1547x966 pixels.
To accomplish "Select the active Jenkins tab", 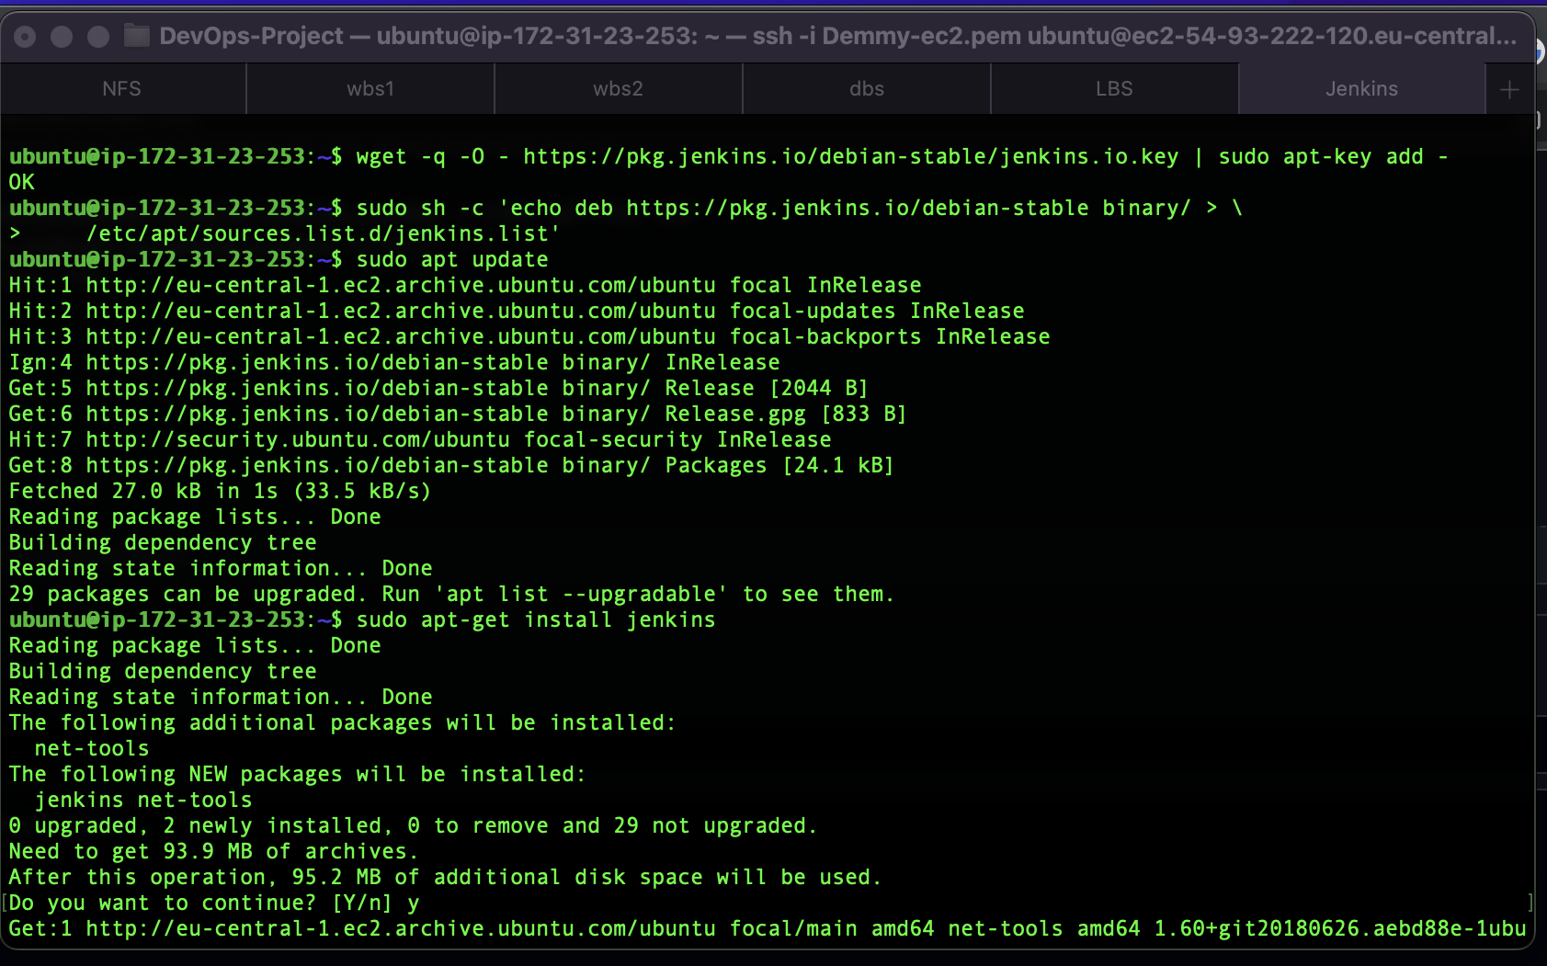I will [1361, 88].
